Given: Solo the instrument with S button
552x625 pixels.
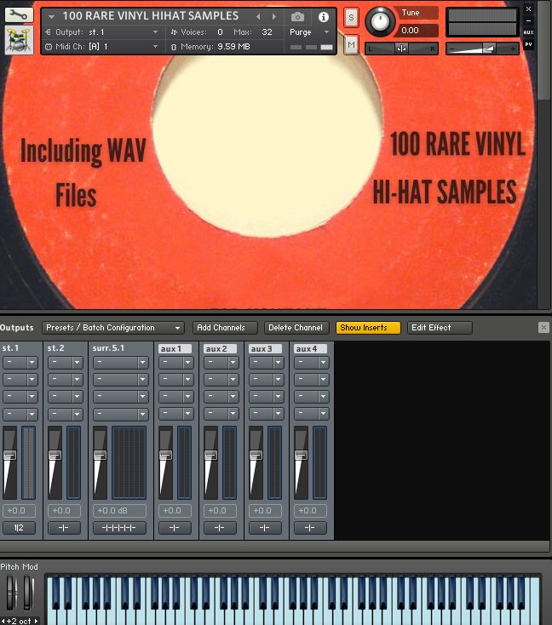Looking at the screenshot, I should click(x=351, y=18).
